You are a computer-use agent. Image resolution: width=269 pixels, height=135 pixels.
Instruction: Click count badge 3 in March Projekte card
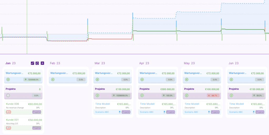tap(97, 95)
